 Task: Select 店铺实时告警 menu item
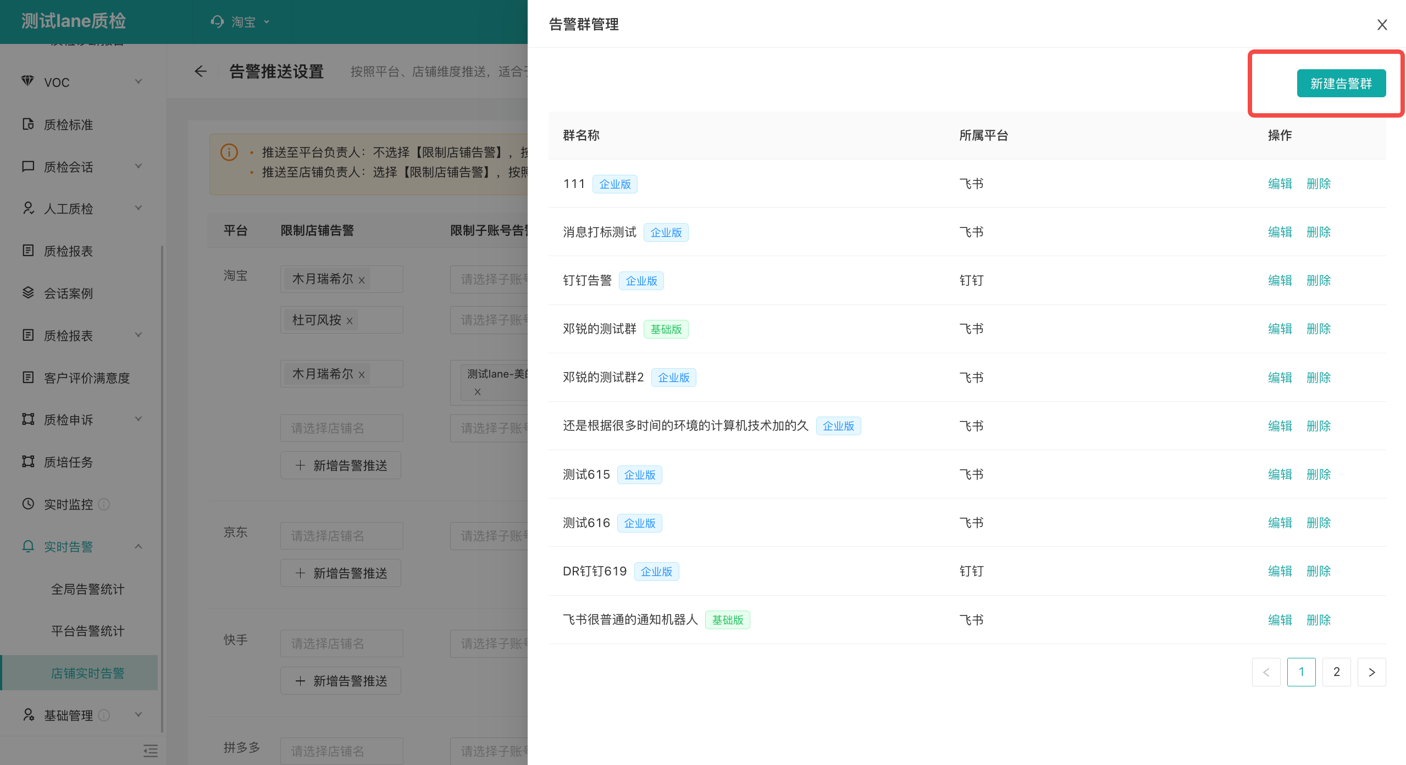pos(80,673)
